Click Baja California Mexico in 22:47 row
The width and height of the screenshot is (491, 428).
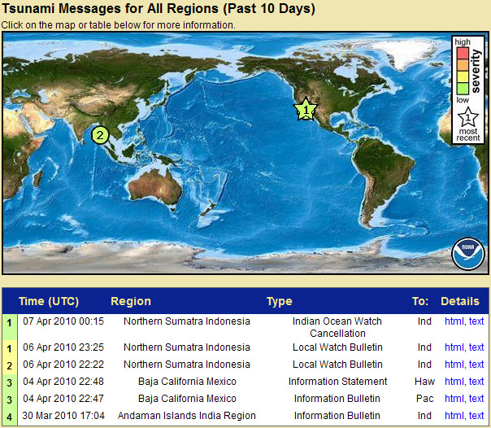pos(187,399)
